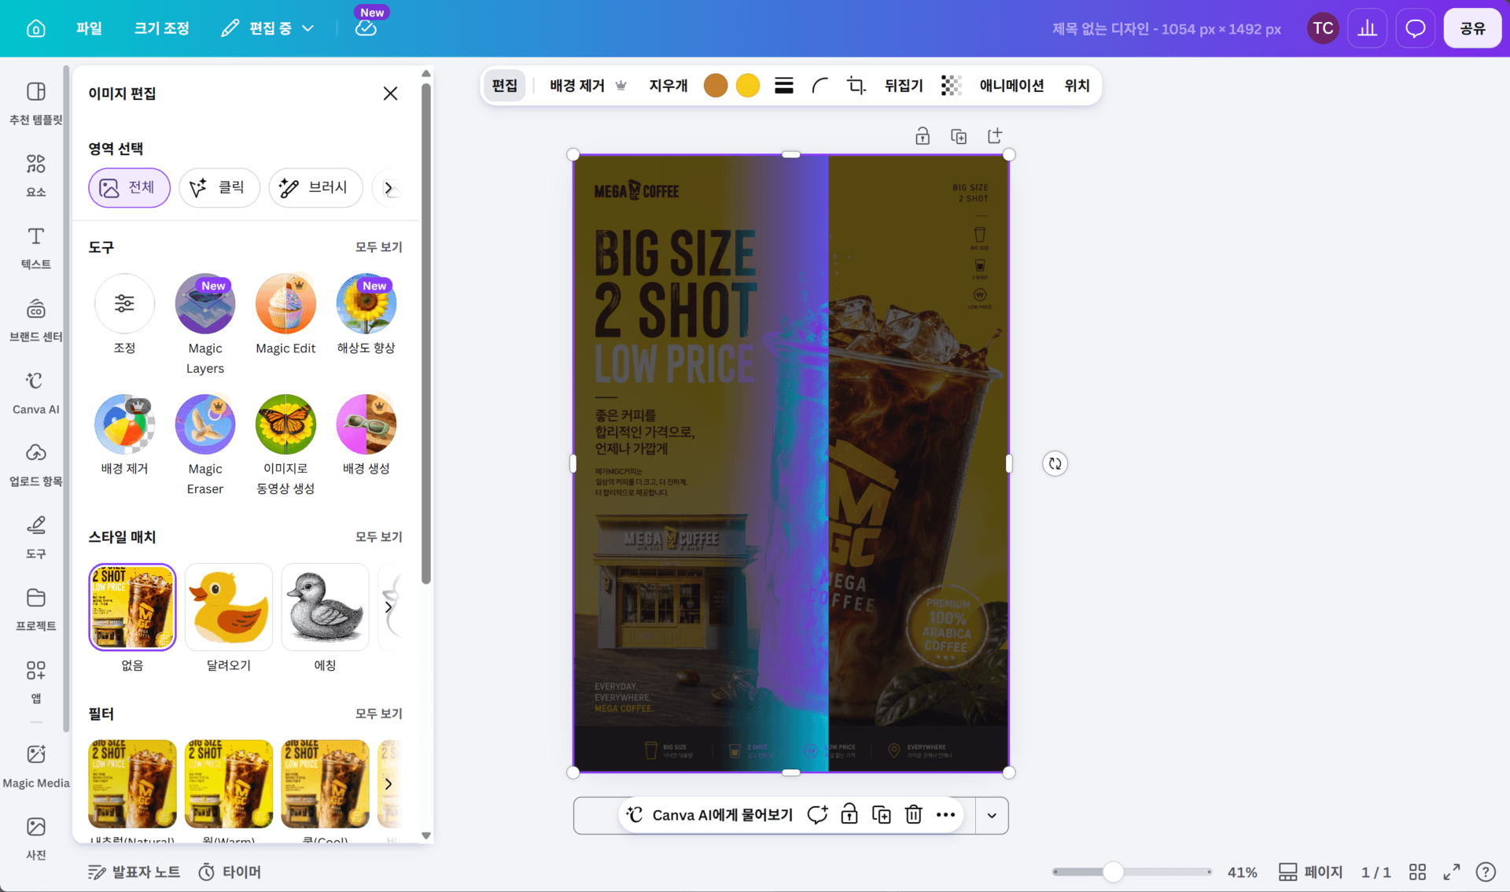Select the 없음 style match thumbnail

[132, 607]
